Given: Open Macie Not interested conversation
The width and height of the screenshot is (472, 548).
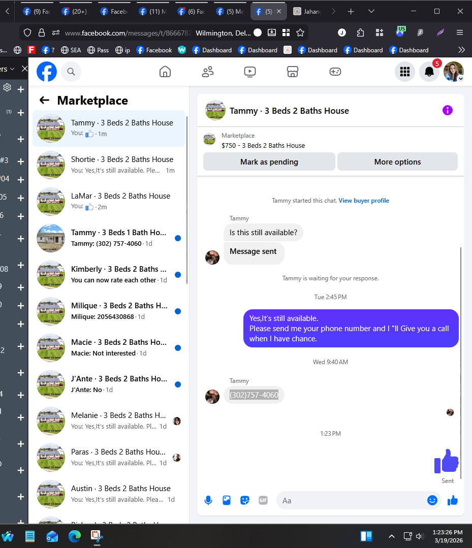Looking at the screenshot, I should tap(109, 348).
